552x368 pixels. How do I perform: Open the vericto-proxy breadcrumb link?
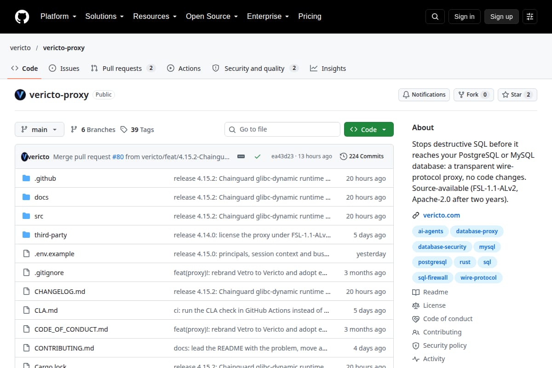coord(64,48)
